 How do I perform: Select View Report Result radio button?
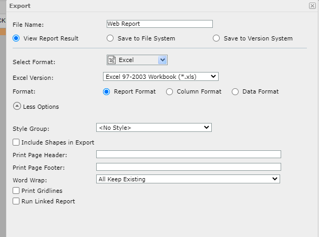[16, 38]
